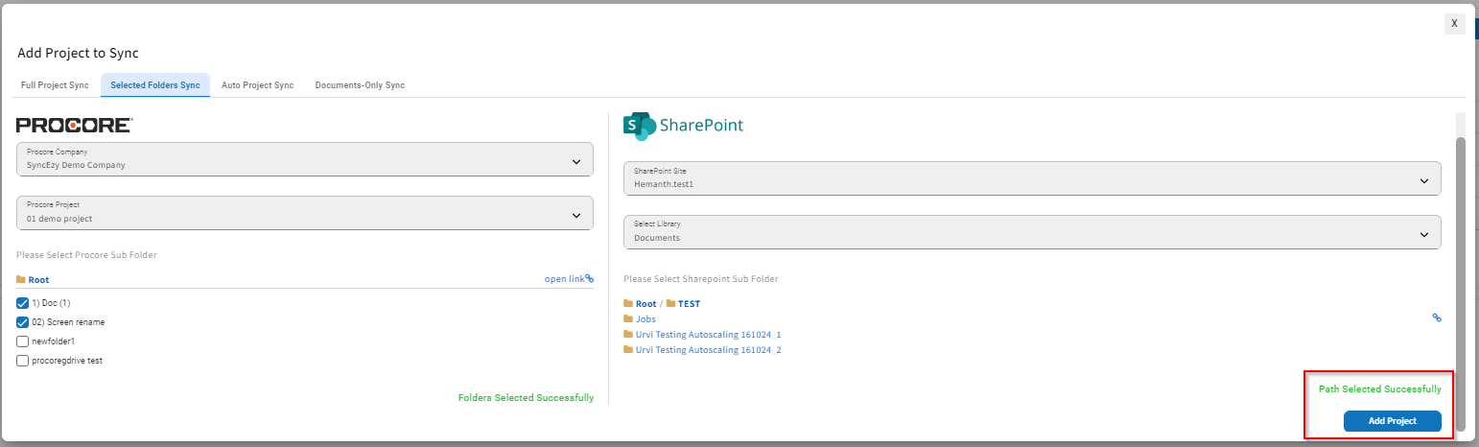Open the SharePoint Site dropdown

point(1031,178)
